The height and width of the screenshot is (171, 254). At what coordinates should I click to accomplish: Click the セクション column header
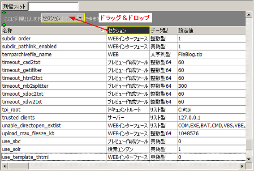(128, 30)
